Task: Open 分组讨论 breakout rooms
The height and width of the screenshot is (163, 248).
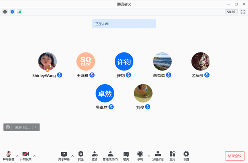Action: [x=158, y=155]
